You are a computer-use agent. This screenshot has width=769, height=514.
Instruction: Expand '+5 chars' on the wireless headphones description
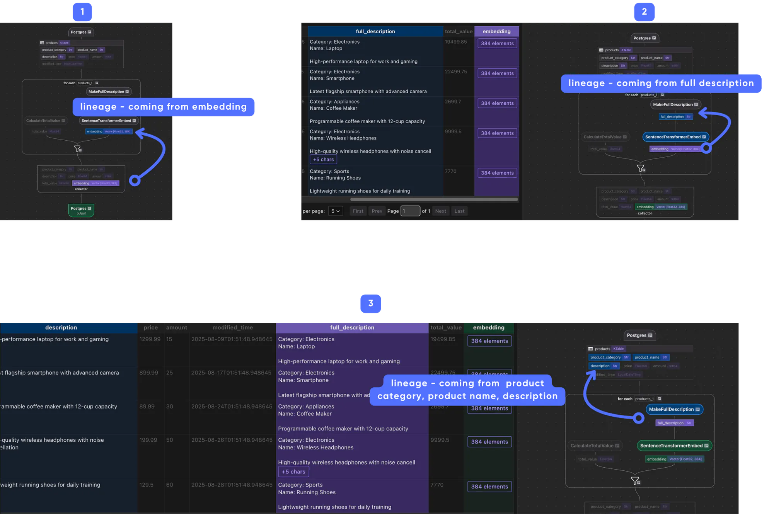(323, 159)
